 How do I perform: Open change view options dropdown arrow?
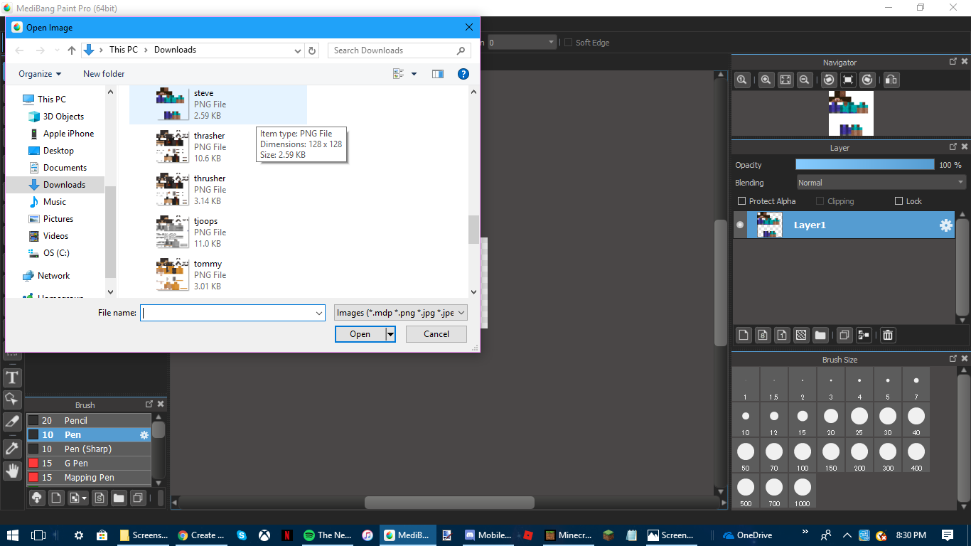click(x=414, y=74)
